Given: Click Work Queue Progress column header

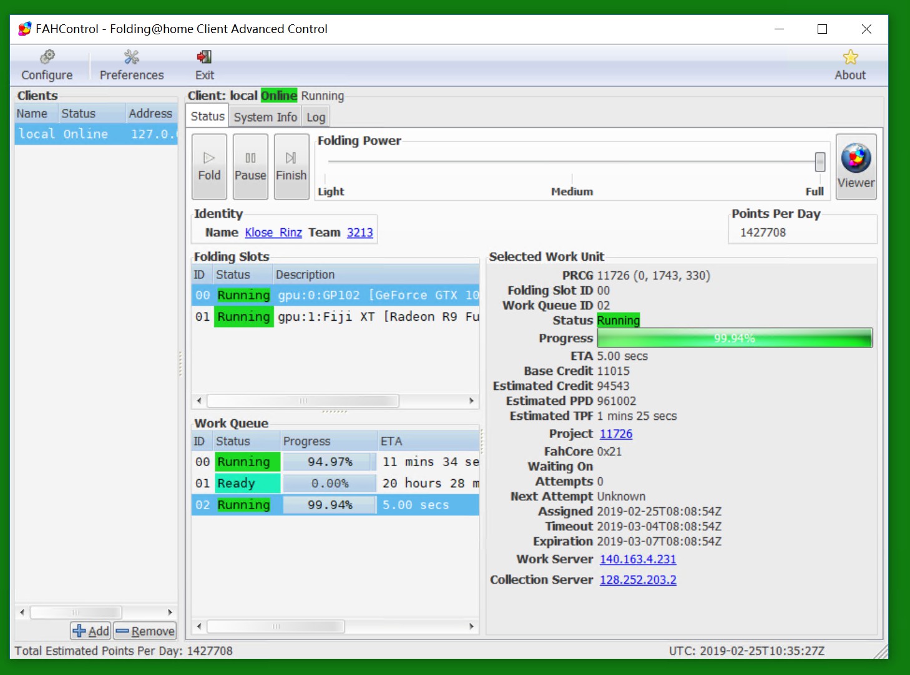Looking at the screenshot, I should click(x=328, y=441).
